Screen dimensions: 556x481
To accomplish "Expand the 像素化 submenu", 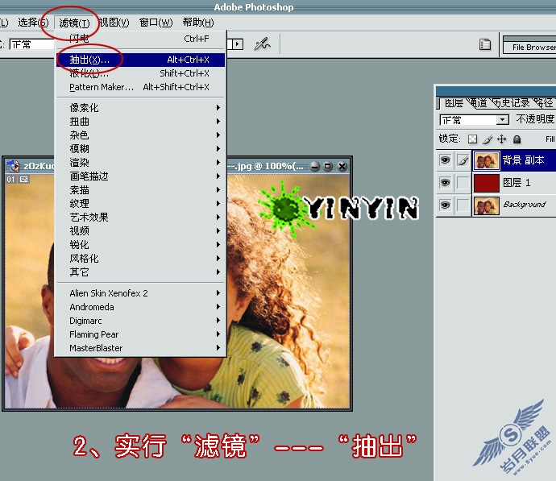I will pyautogui.click(x=140, y=107).
